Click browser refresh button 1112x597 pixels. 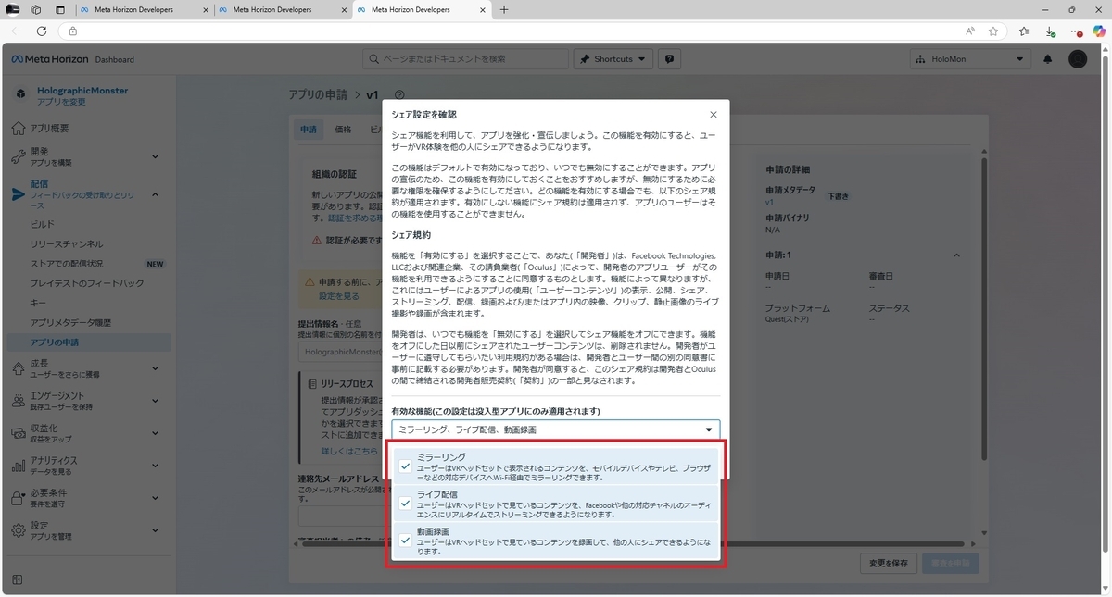coord(41,31)
